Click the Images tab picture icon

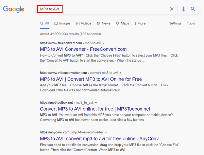point(56,24)
